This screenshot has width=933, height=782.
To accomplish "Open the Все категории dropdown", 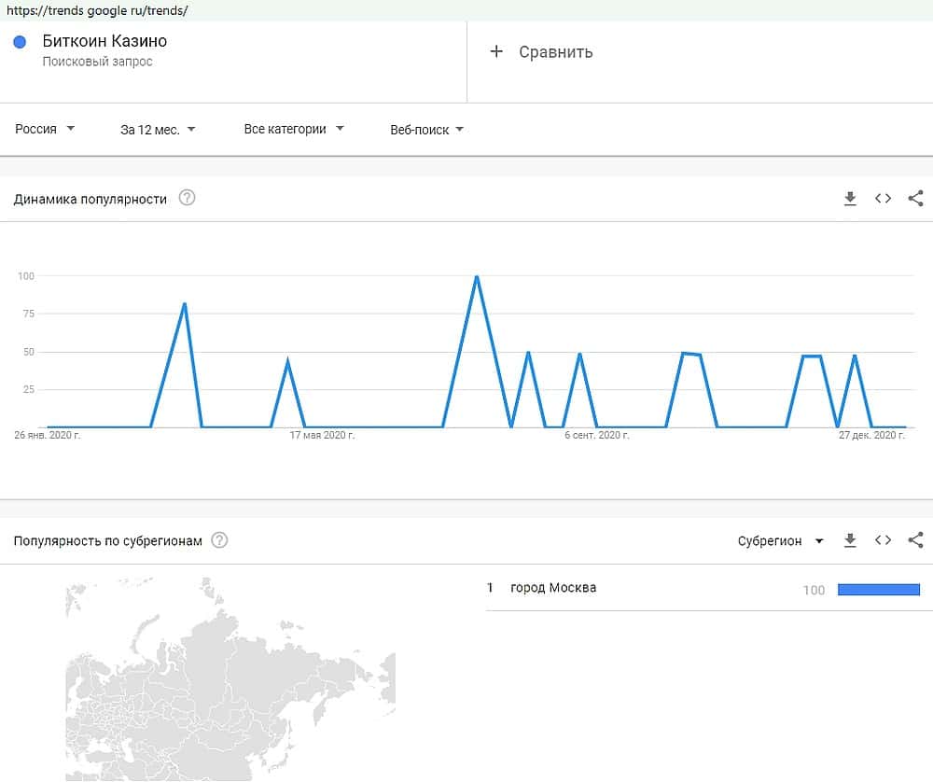I will (294, 129).
